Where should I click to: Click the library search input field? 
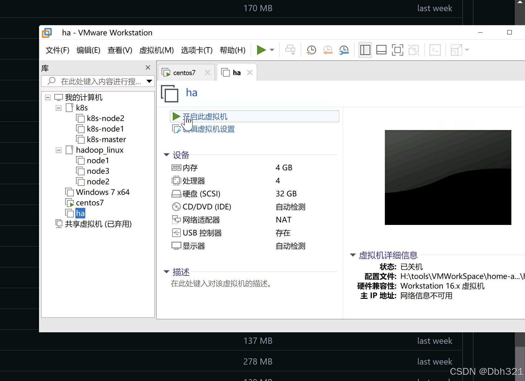point(98,81)
